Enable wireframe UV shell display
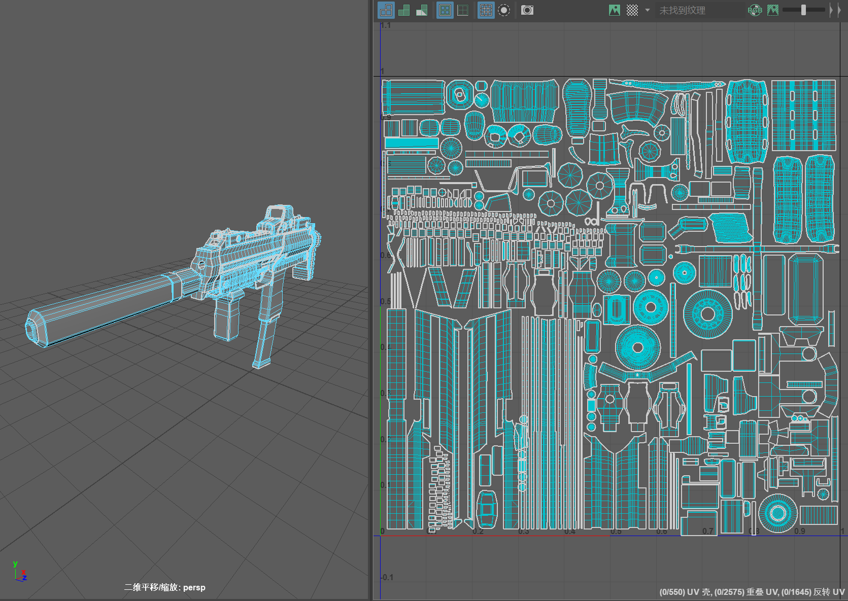This screenshot has width=848, height=601. click(x=386, y=10)
